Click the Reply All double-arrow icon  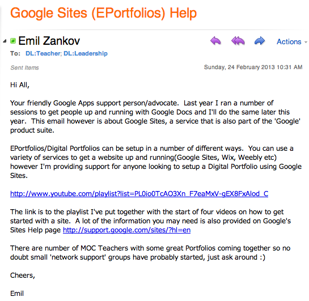pyautogui.click(x=238, y=41)
